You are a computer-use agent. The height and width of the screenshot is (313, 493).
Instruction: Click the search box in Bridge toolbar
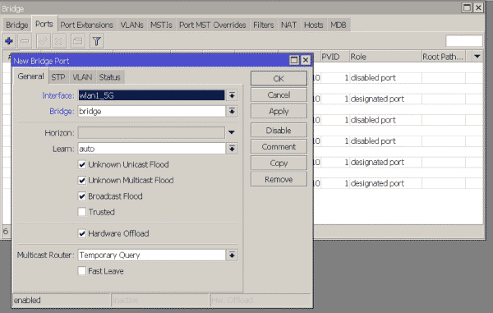(x=464, y=41)
